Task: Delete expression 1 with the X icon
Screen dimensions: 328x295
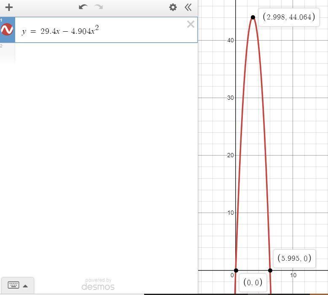Action: coord(191,25)
